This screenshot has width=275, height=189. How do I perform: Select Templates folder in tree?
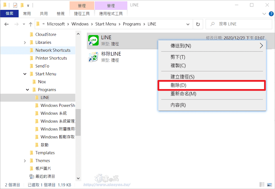pyautogui.click(x=45, y=153)
